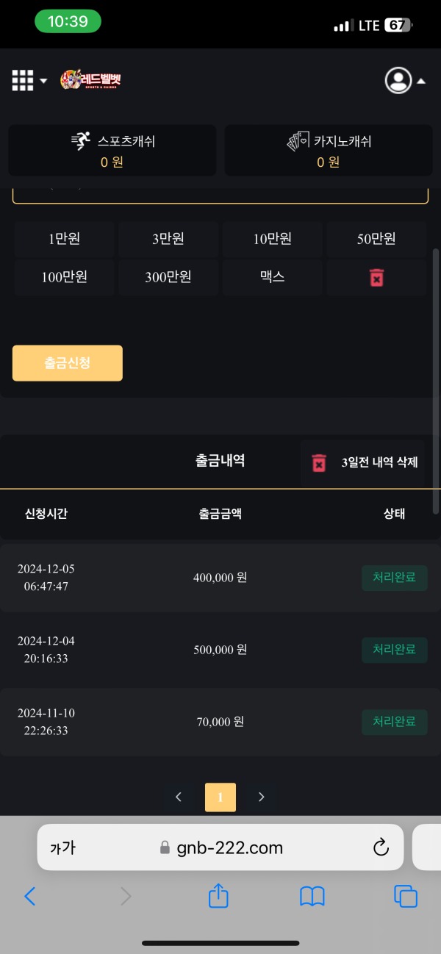Click the red trash icon in amount pad
The height and width of the screenshot is (954, 441).
click(x=376, y=277)
